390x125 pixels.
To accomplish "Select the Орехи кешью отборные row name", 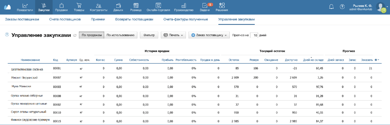I will coord(27,95).
